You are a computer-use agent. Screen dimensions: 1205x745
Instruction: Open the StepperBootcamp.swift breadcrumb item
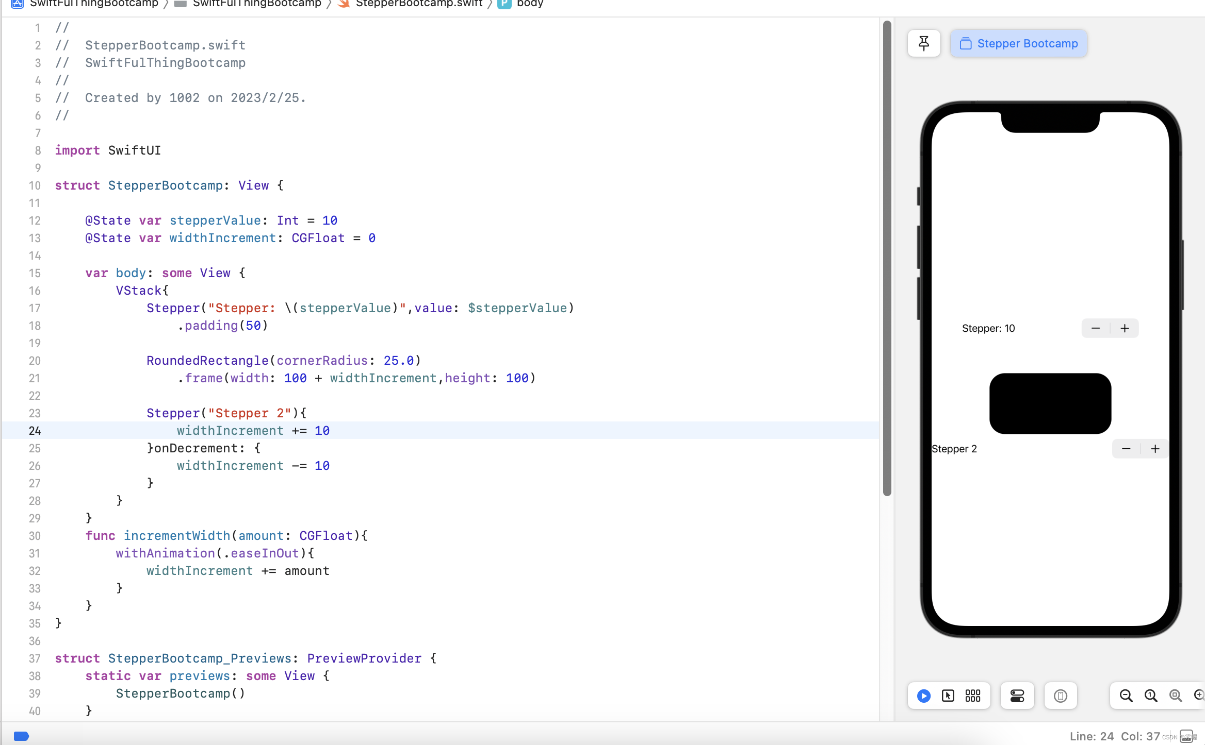(x=418, y=4)
